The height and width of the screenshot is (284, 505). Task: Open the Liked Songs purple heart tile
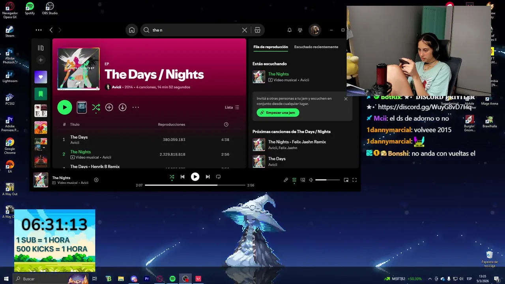coord(41,77)
